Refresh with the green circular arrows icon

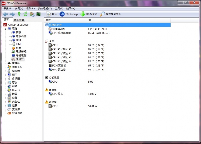[x=25, y=14]
